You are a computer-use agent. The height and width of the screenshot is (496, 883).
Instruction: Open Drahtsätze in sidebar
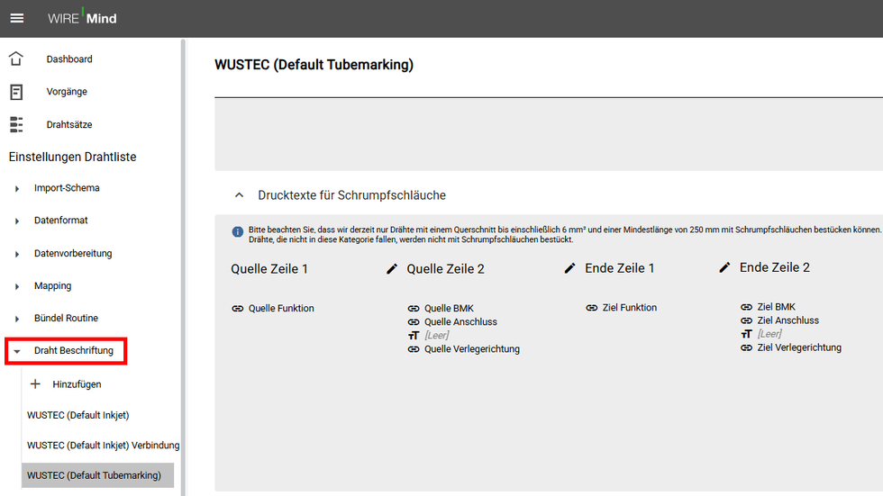pyautogui.click(x=69, y=124)
